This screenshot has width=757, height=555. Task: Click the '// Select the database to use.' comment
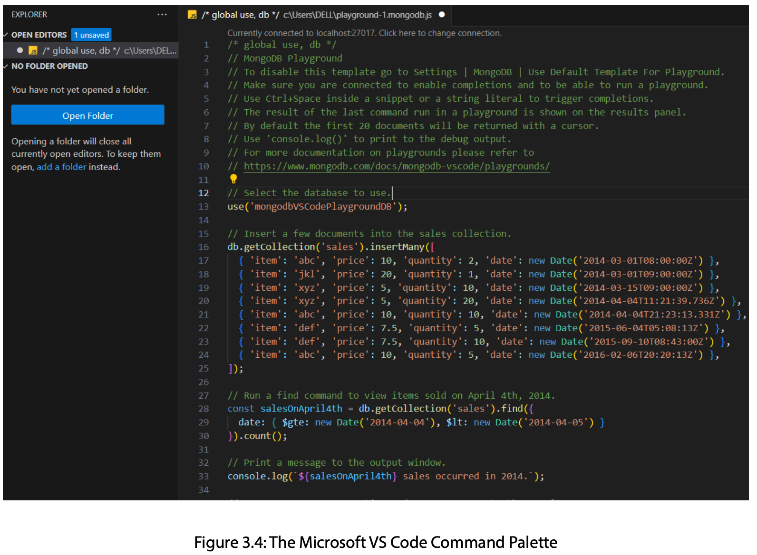tap(309, 193)
